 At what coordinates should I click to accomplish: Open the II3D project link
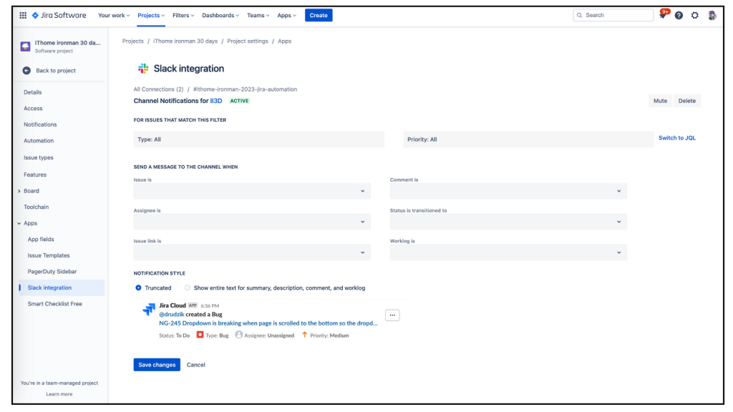(216, 101)
